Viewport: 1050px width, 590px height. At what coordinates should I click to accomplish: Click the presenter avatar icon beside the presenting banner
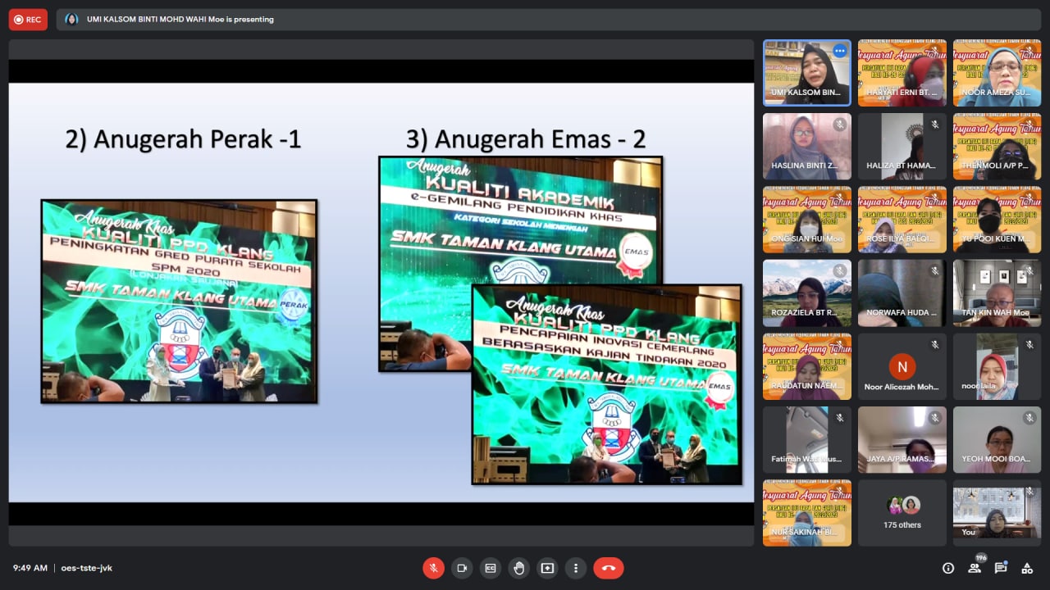click(71, 20)
